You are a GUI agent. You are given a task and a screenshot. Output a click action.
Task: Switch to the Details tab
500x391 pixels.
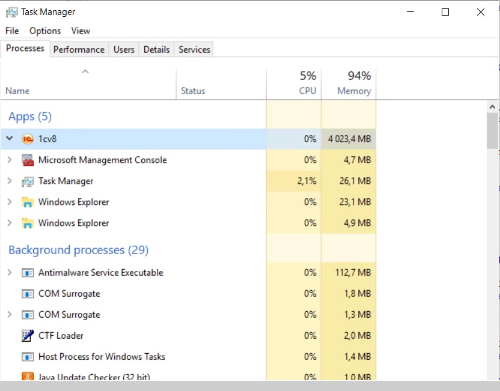click(x=156, y=49)
